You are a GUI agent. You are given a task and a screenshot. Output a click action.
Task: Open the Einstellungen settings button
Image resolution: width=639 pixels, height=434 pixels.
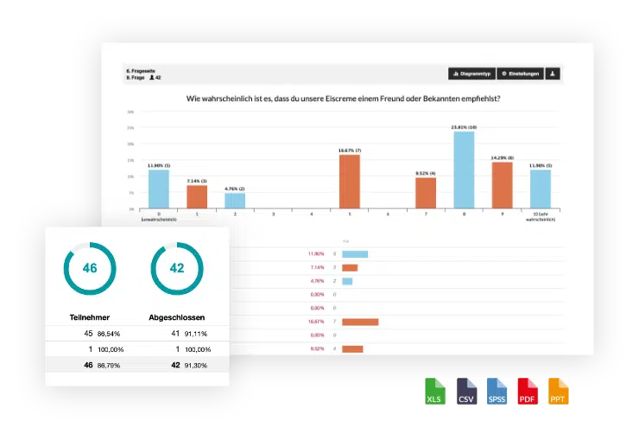[521, 73]
